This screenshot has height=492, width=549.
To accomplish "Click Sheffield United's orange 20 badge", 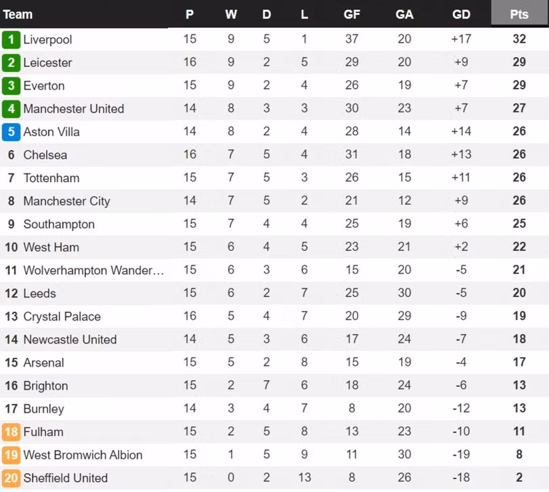I will click(11, 478).
